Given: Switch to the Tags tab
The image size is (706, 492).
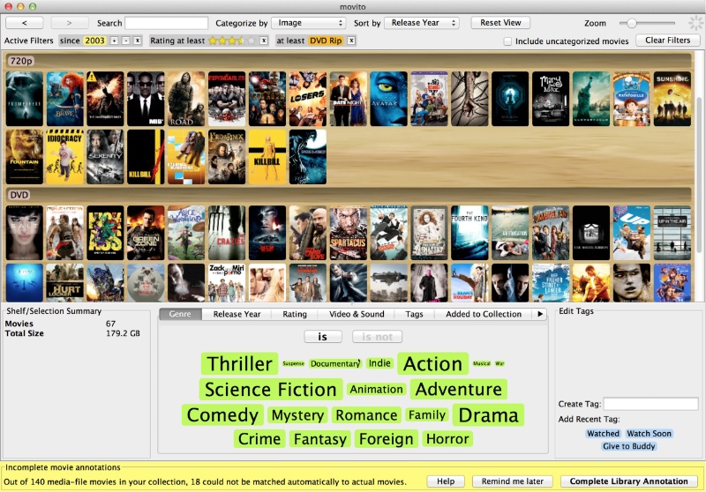Looking at the screenshot, I should coord(414,314).
